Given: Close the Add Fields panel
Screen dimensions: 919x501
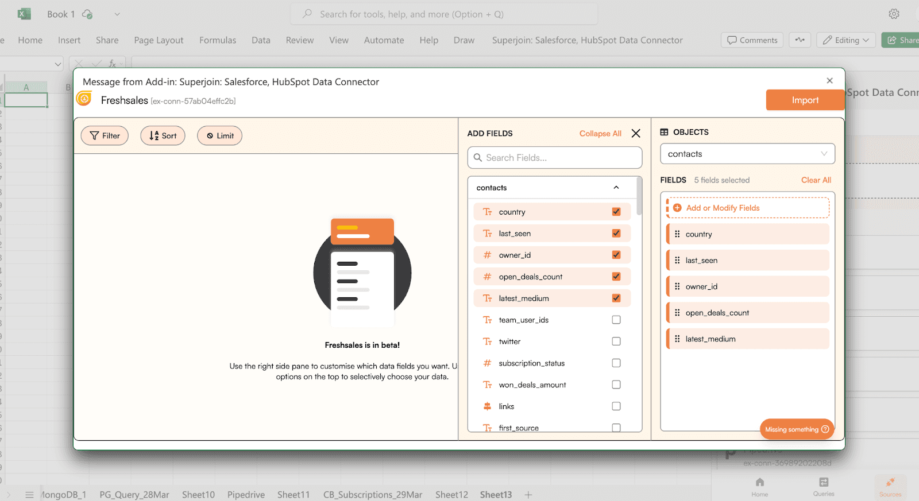Looking at the screenshot, I should [x=636, y=133].
